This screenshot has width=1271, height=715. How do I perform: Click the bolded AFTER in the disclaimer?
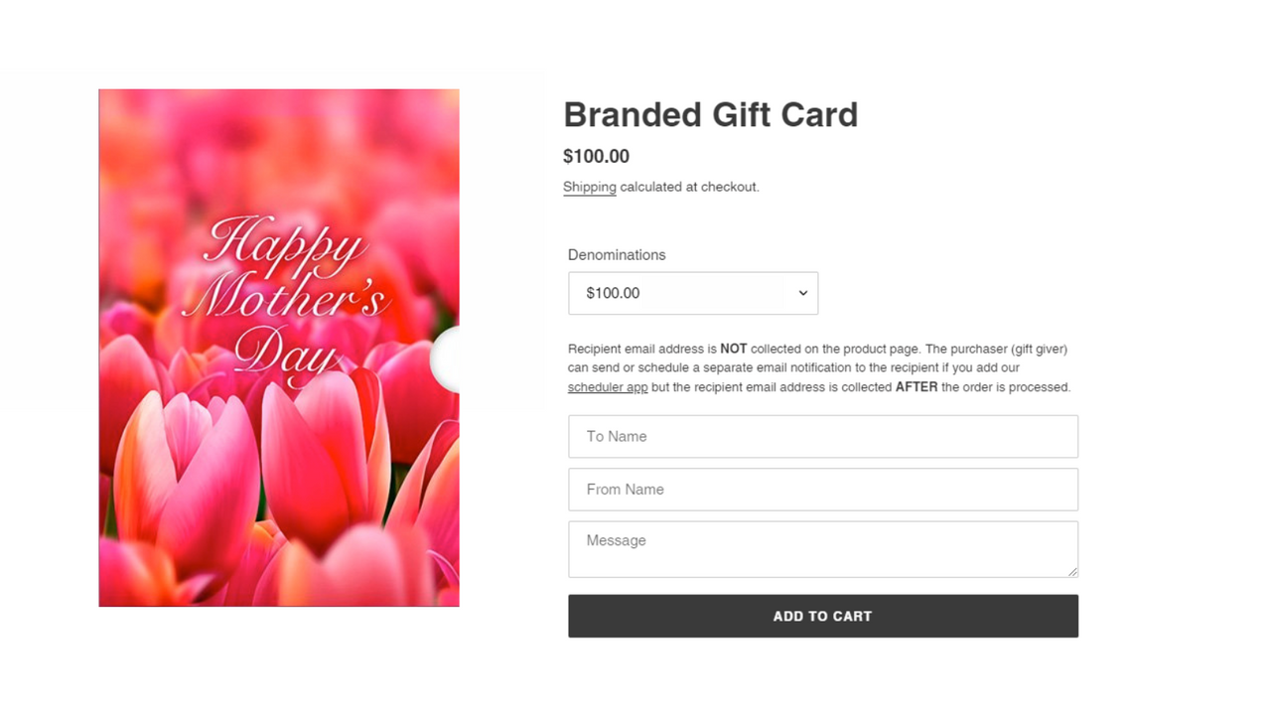[x=916, y=387]
